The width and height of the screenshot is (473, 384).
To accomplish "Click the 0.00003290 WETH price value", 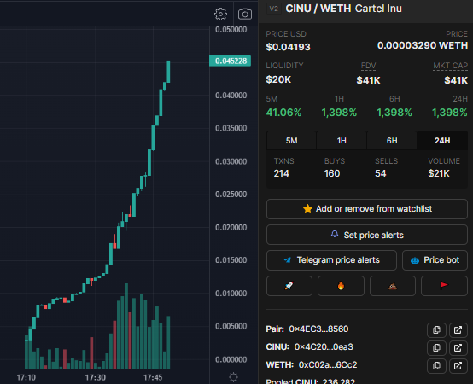I will [423, 45].
